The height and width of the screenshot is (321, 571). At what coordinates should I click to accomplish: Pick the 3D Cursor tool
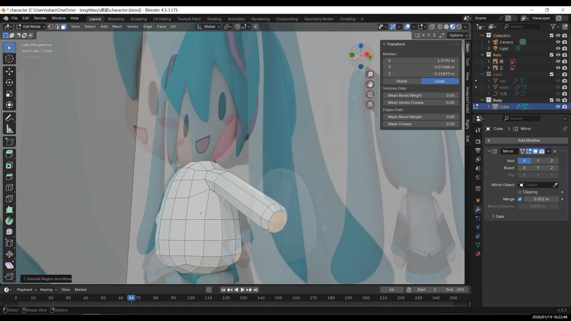[x=9, y=59]
